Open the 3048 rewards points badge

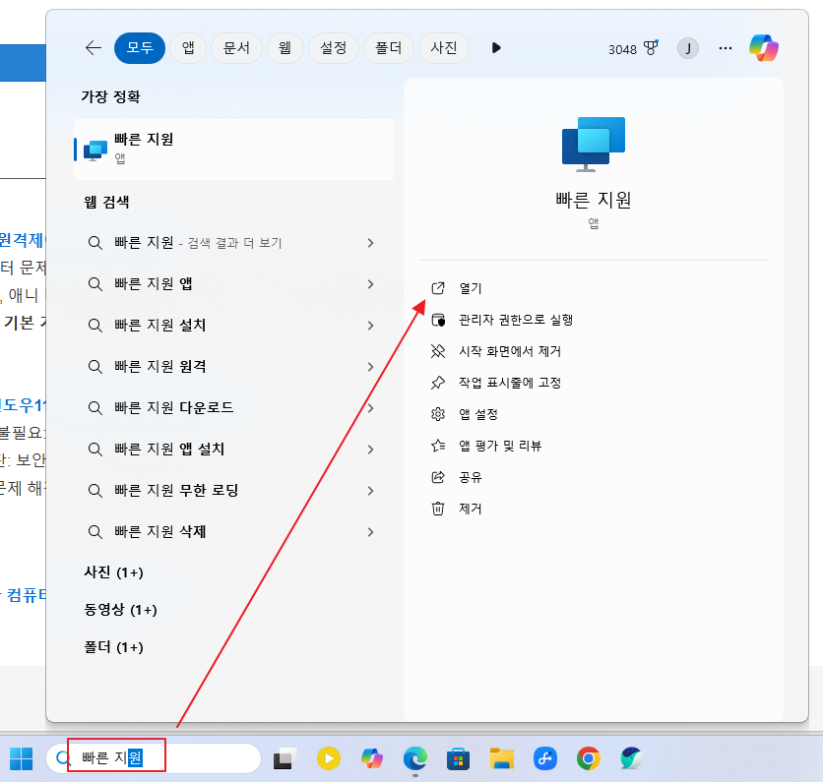[633, 49]
